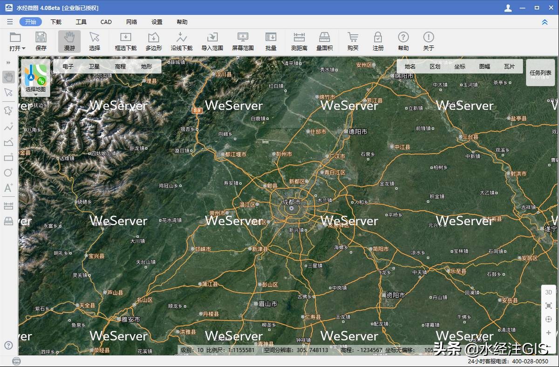Start polygon download (多边形)
Image resolution: width=559 pixels, height=367 pixels.
click(154, 41)
